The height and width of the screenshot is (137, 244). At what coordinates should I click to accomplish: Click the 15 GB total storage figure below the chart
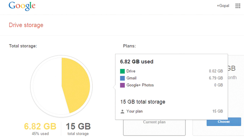pyautogui.click(x=78, y=126)
